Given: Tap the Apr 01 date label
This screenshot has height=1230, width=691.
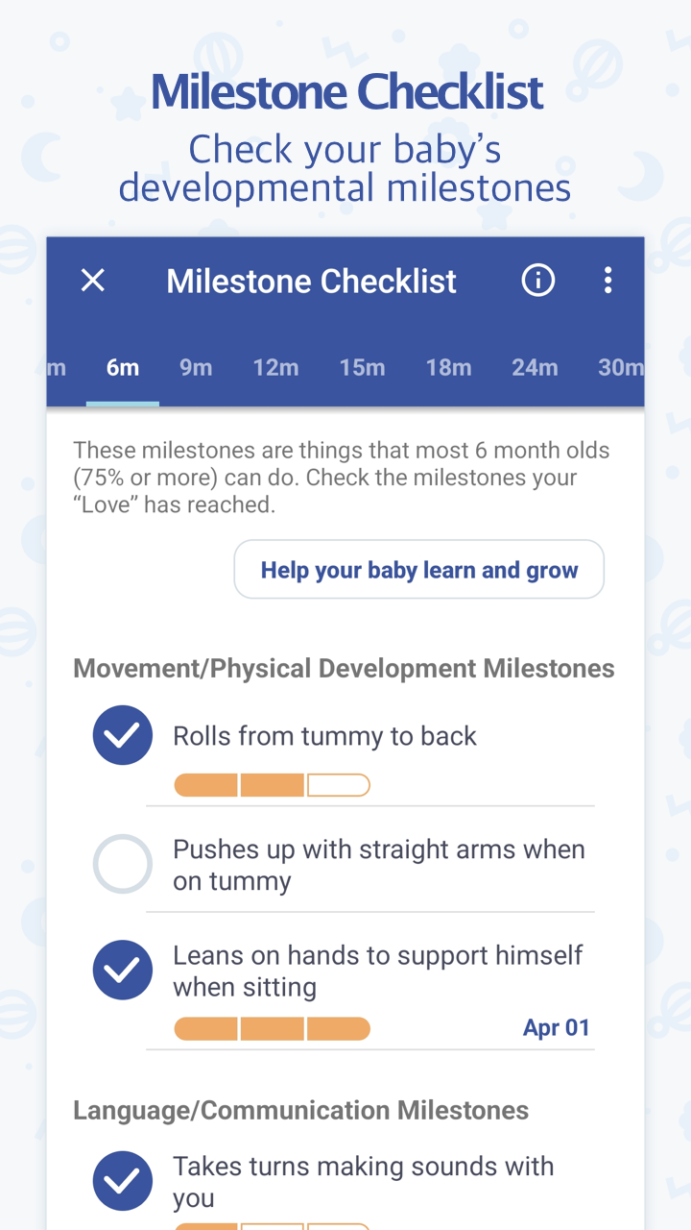Looking at the screenshot, I should (x=556, y=1027).
